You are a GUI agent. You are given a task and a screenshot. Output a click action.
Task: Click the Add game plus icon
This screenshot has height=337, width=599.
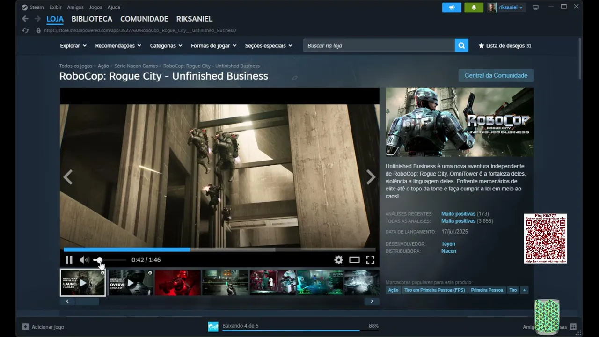(25, 327)
